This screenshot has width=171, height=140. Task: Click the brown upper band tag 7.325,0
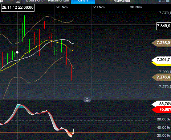click(161, 43)
